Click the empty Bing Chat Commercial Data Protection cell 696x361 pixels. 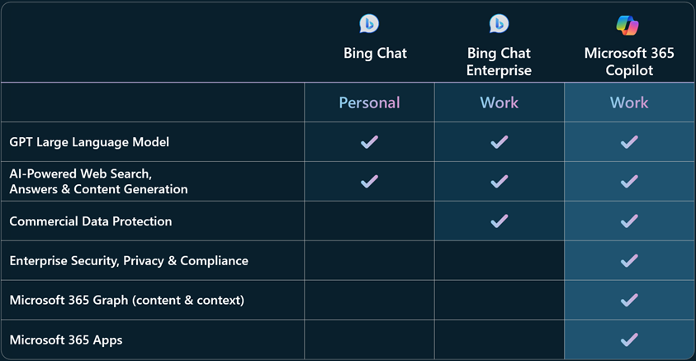click(369, 221)
